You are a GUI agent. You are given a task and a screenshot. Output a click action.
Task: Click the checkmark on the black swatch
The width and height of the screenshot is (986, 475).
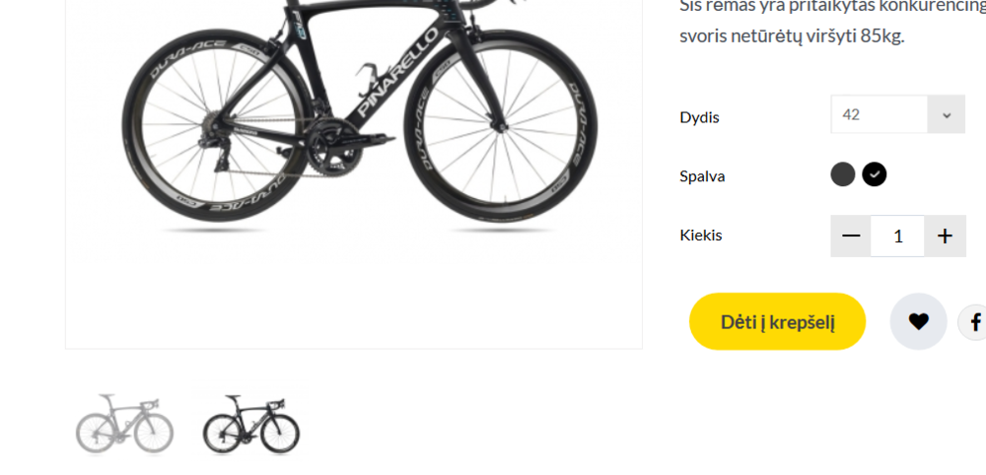(875, 174)
